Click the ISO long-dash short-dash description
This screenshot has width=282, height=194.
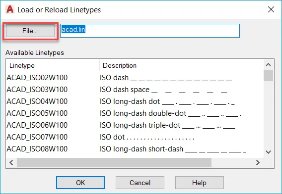pos(173,149)
